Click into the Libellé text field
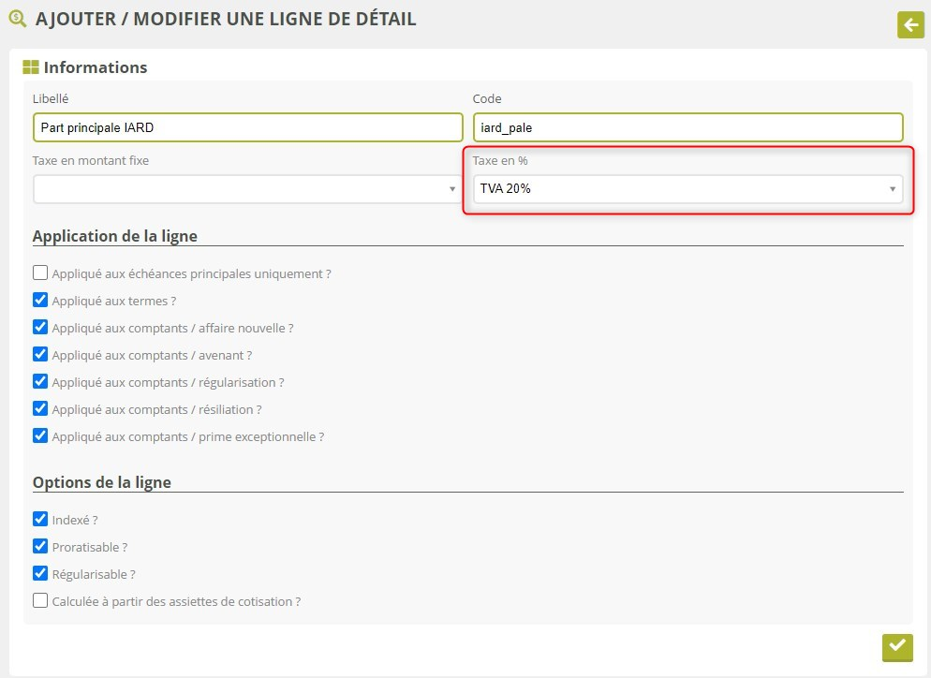931x678 pixels. click(247, 127)
